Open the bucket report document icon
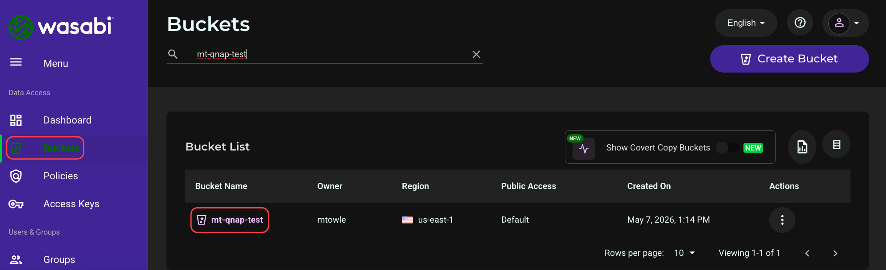The width and height of the screenshot is (886, 270). (802, 147)
